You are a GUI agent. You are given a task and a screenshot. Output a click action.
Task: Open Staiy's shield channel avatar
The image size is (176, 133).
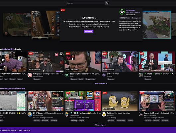[x=67, y=75]
